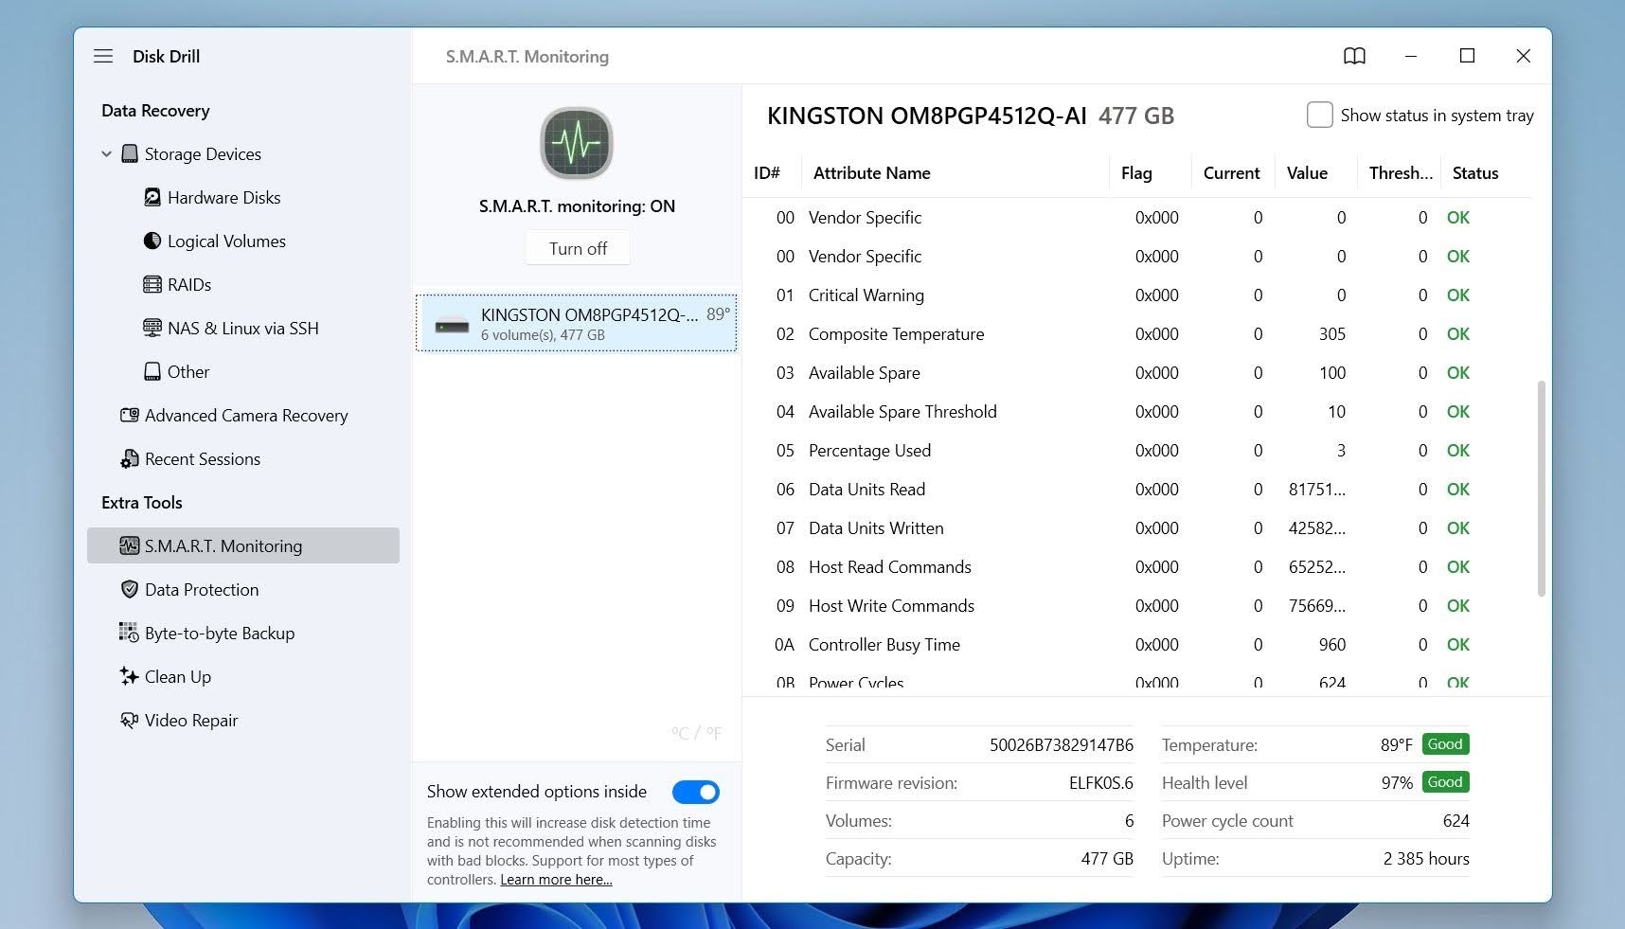The height and width of the screenshot is (929, 1625).
Task: Select the Host Write Commands row
Action: click(1136, 606)
